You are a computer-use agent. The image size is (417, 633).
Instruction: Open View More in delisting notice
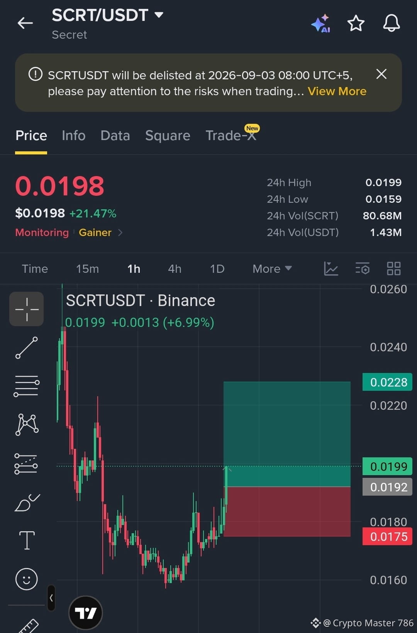pos(337,91)
